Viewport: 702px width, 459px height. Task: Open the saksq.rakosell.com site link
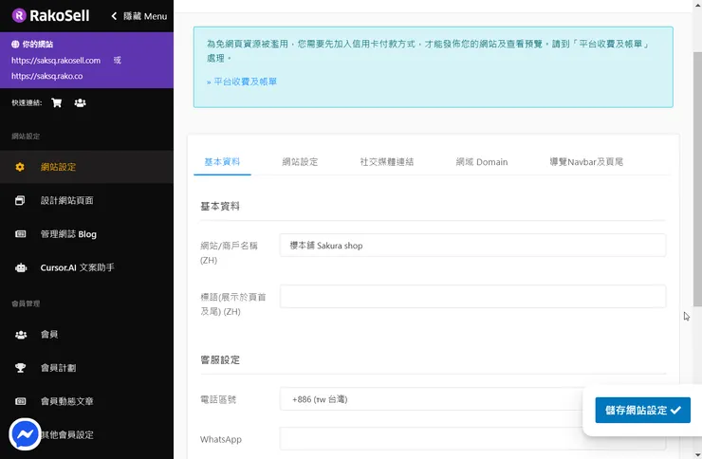56,61
